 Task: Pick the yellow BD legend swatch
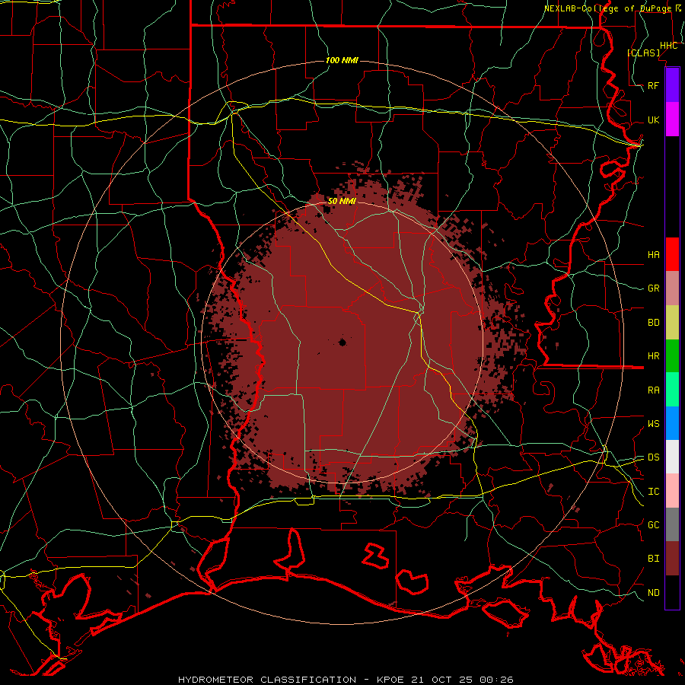[x=672, y=323]
